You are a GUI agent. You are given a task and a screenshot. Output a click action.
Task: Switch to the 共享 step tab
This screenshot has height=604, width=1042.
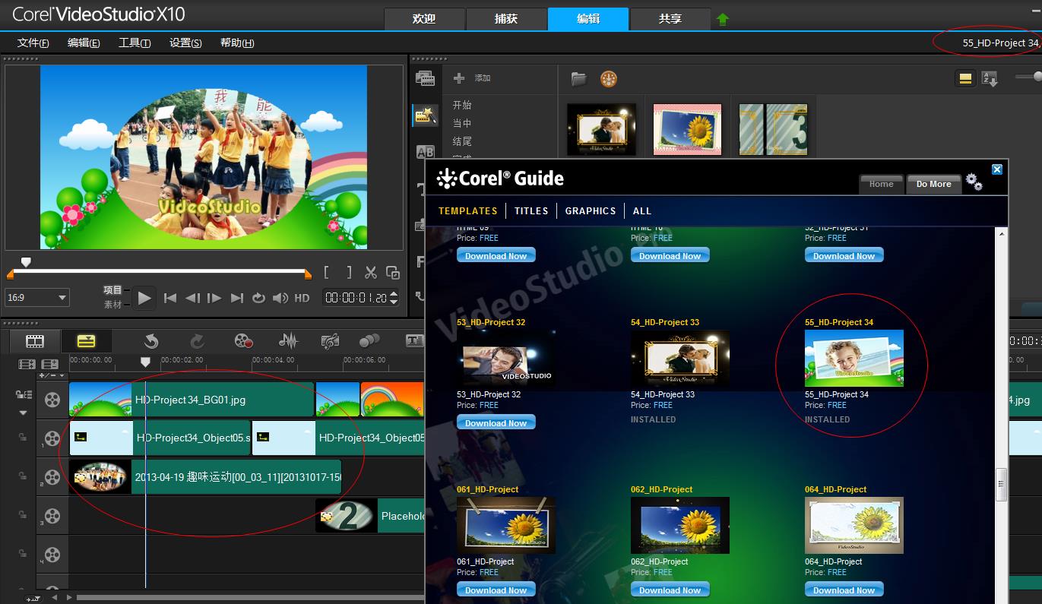(x=670, y=19)
